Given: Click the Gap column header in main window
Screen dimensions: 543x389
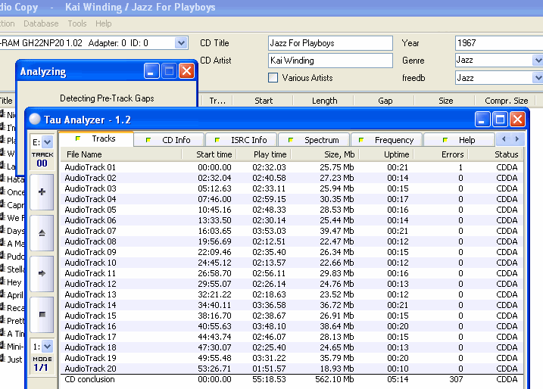Looking at the screenshot, I should coord(385,101).
